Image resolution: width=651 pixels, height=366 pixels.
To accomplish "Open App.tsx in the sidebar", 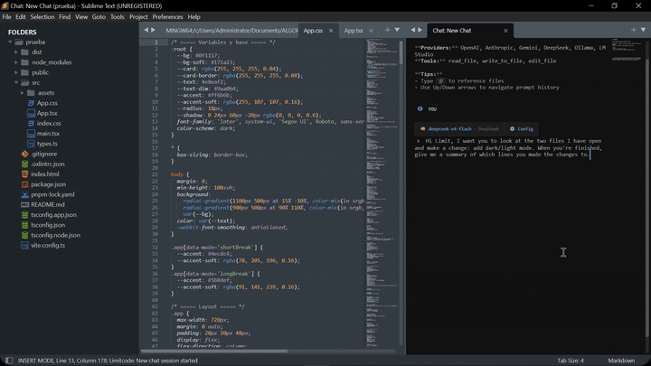I will coord(47,113).
